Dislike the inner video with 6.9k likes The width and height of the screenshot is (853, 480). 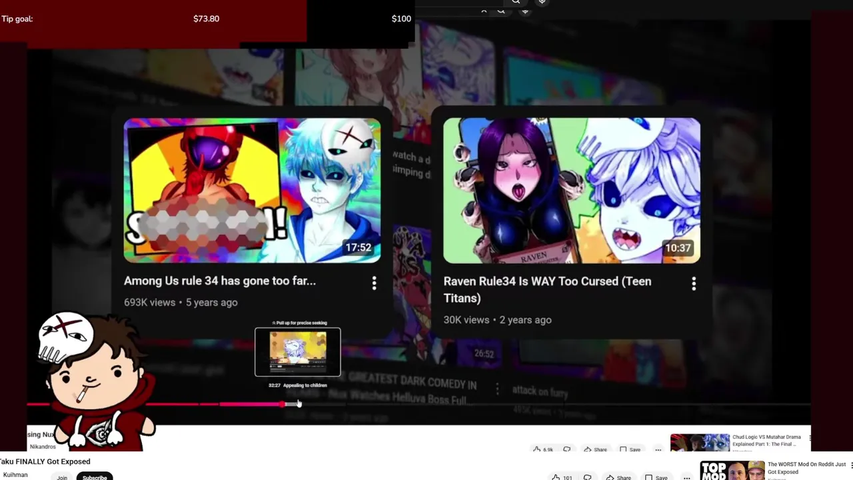point(567,449)
